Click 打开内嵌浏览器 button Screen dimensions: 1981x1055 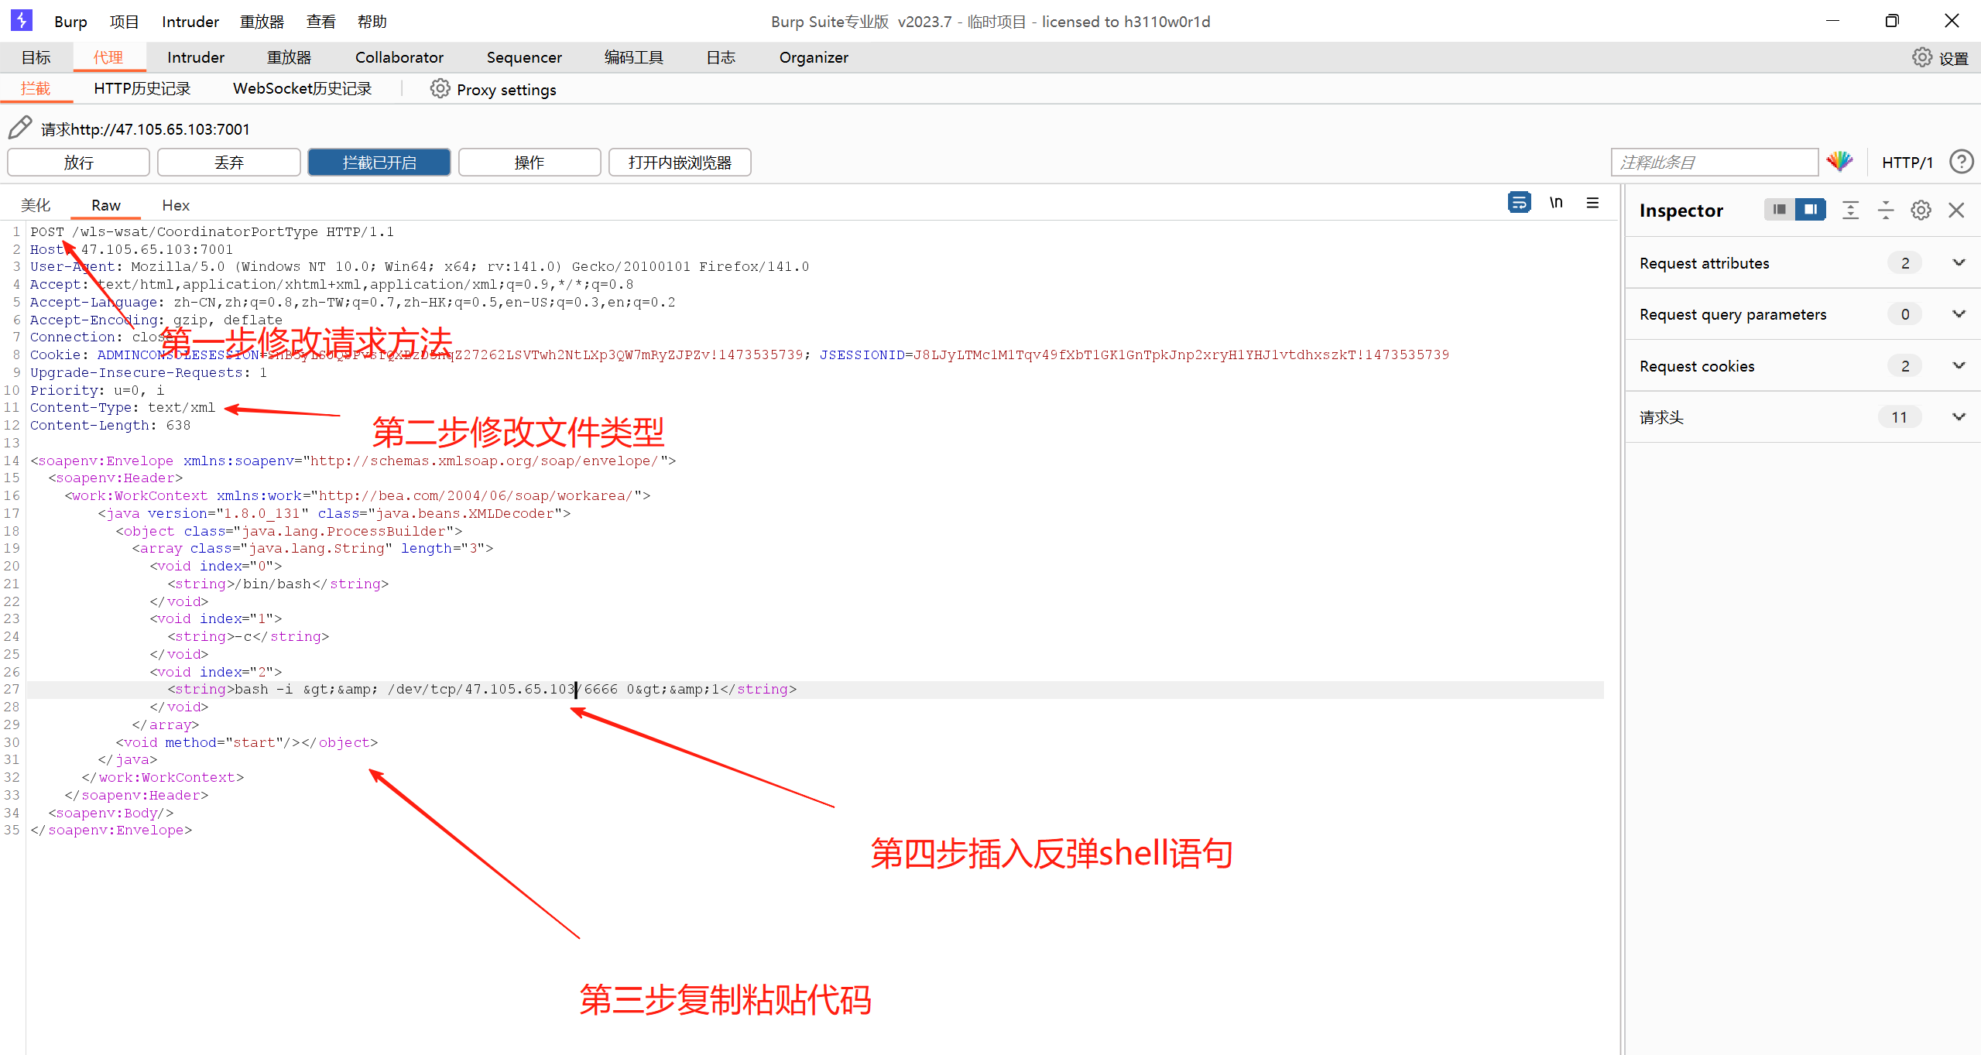pyautogui.click(x=680, y=163)
